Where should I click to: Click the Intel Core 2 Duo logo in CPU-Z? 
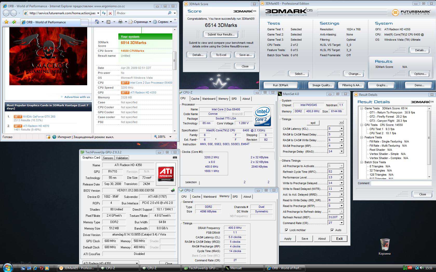(x=262, y=116)
